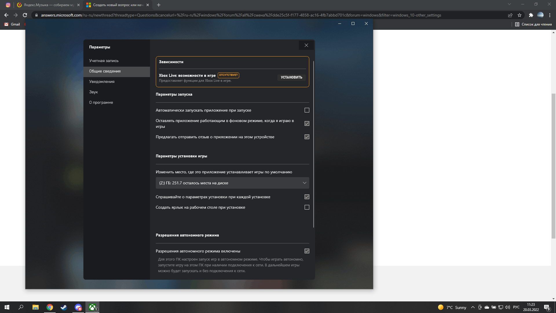This screenshot has width=556, height=313.
Task: Disable offline mode permissions checkbox
Action: pos(307,251)
